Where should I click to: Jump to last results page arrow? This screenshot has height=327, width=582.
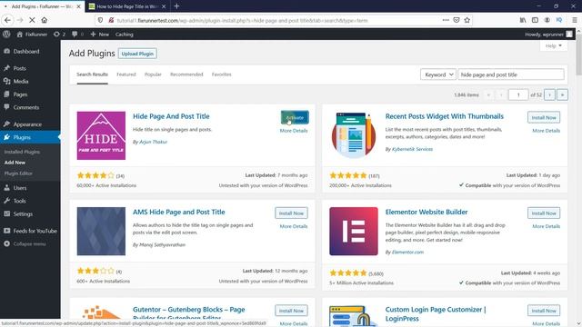pos(562,94)
